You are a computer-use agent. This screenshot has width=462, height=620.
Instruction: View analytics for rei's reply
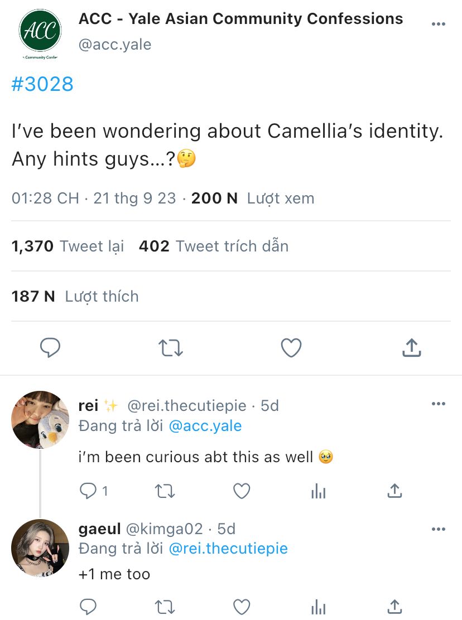(318, 491)
